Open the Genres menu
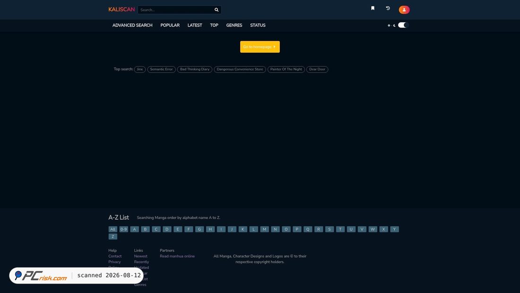This screenshot has height=293, width=520. (x=234, y=25)
